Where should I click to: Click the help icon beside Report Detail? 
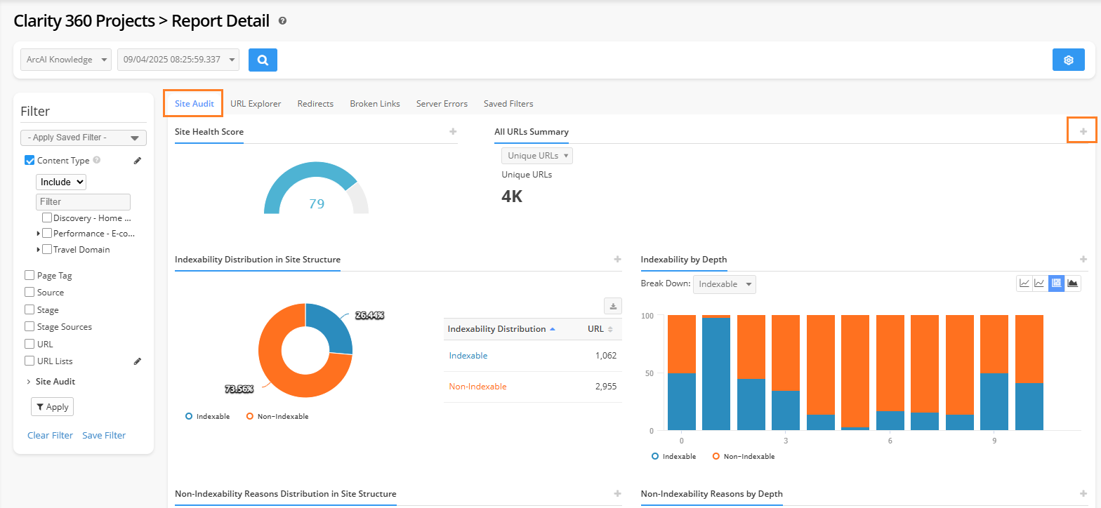(x=282, y=21)
